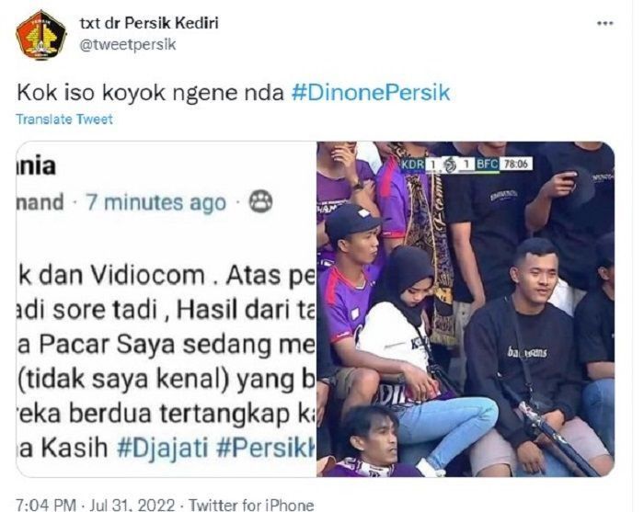Click the league logo in the scoreboard
Image resolution: width=644 pixels, height=512 pixels.
point(450,165)
